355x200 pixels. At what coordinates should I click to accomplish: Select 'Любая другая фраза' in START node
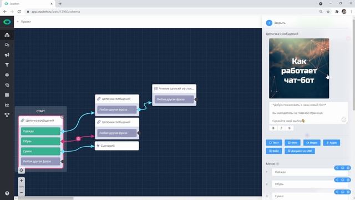40,162
